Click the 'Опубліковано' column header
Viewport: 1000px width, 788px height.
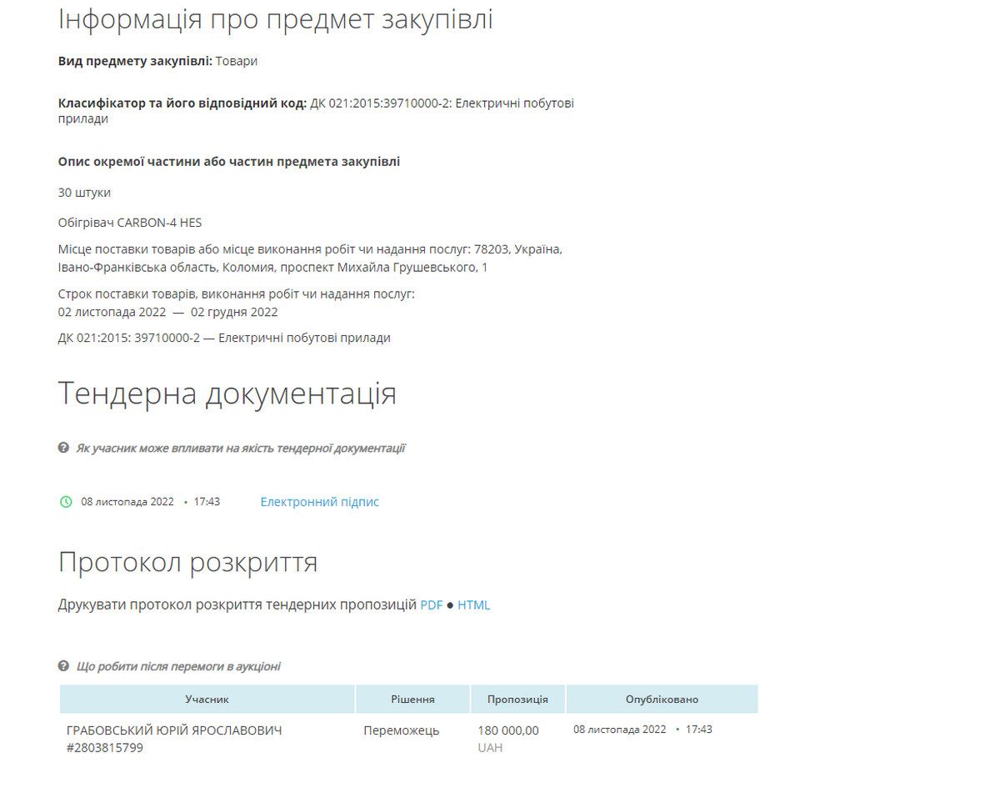pyautogui.click(x=662, y=700)
